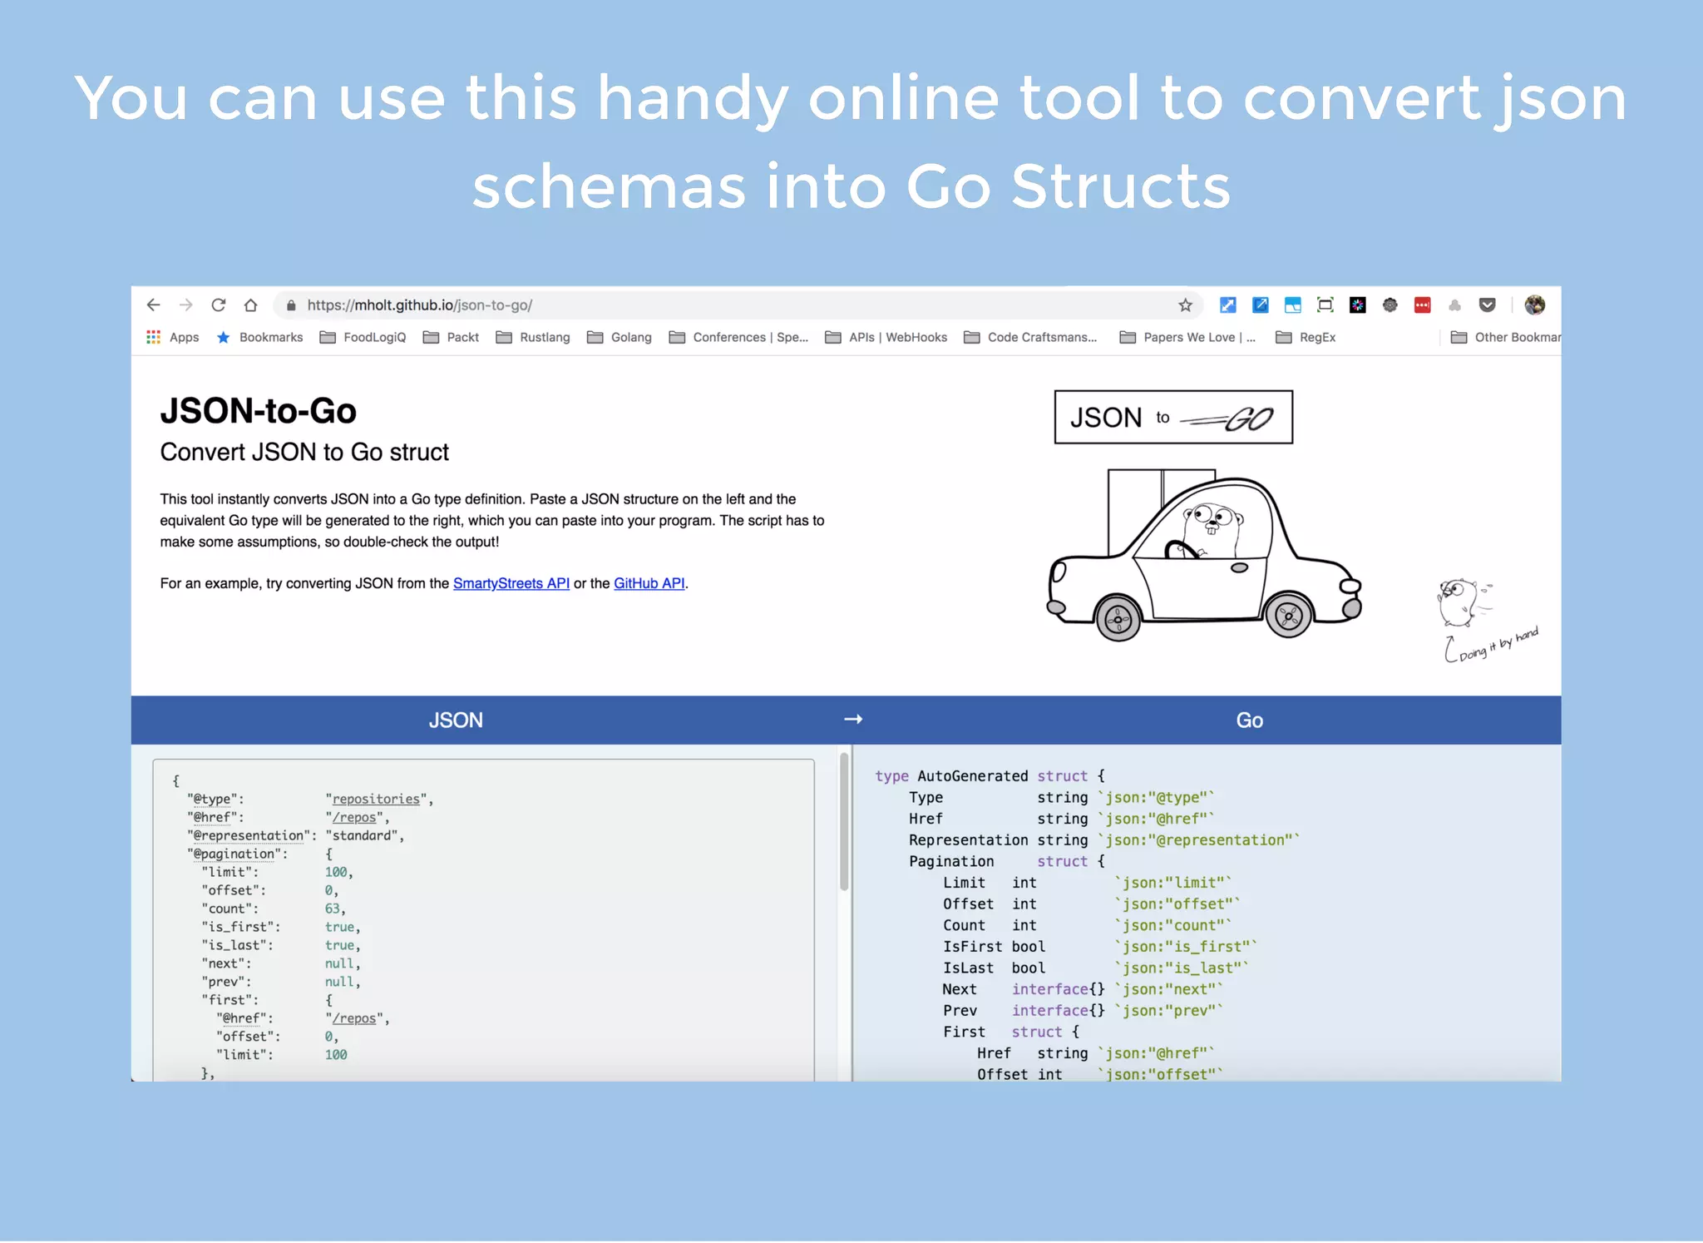1703x1243 pixels.
Task: Click the light blue tab-window extension icon
Action: pos(1292,305)
